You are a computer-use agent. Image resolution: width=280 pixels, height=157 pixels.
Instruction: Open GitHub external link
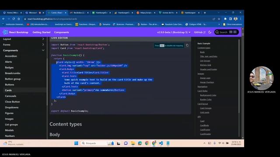[199, 32]
